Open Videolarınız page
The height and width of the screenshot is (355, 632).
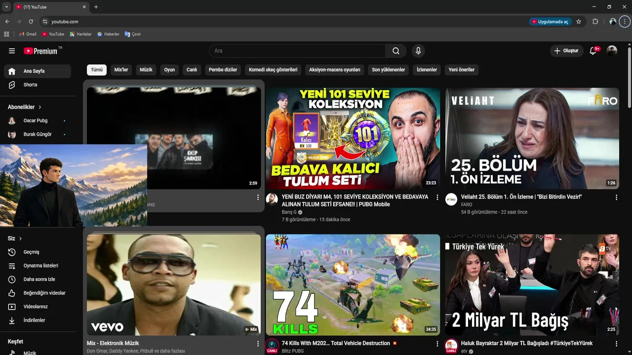tap(38, 307)
